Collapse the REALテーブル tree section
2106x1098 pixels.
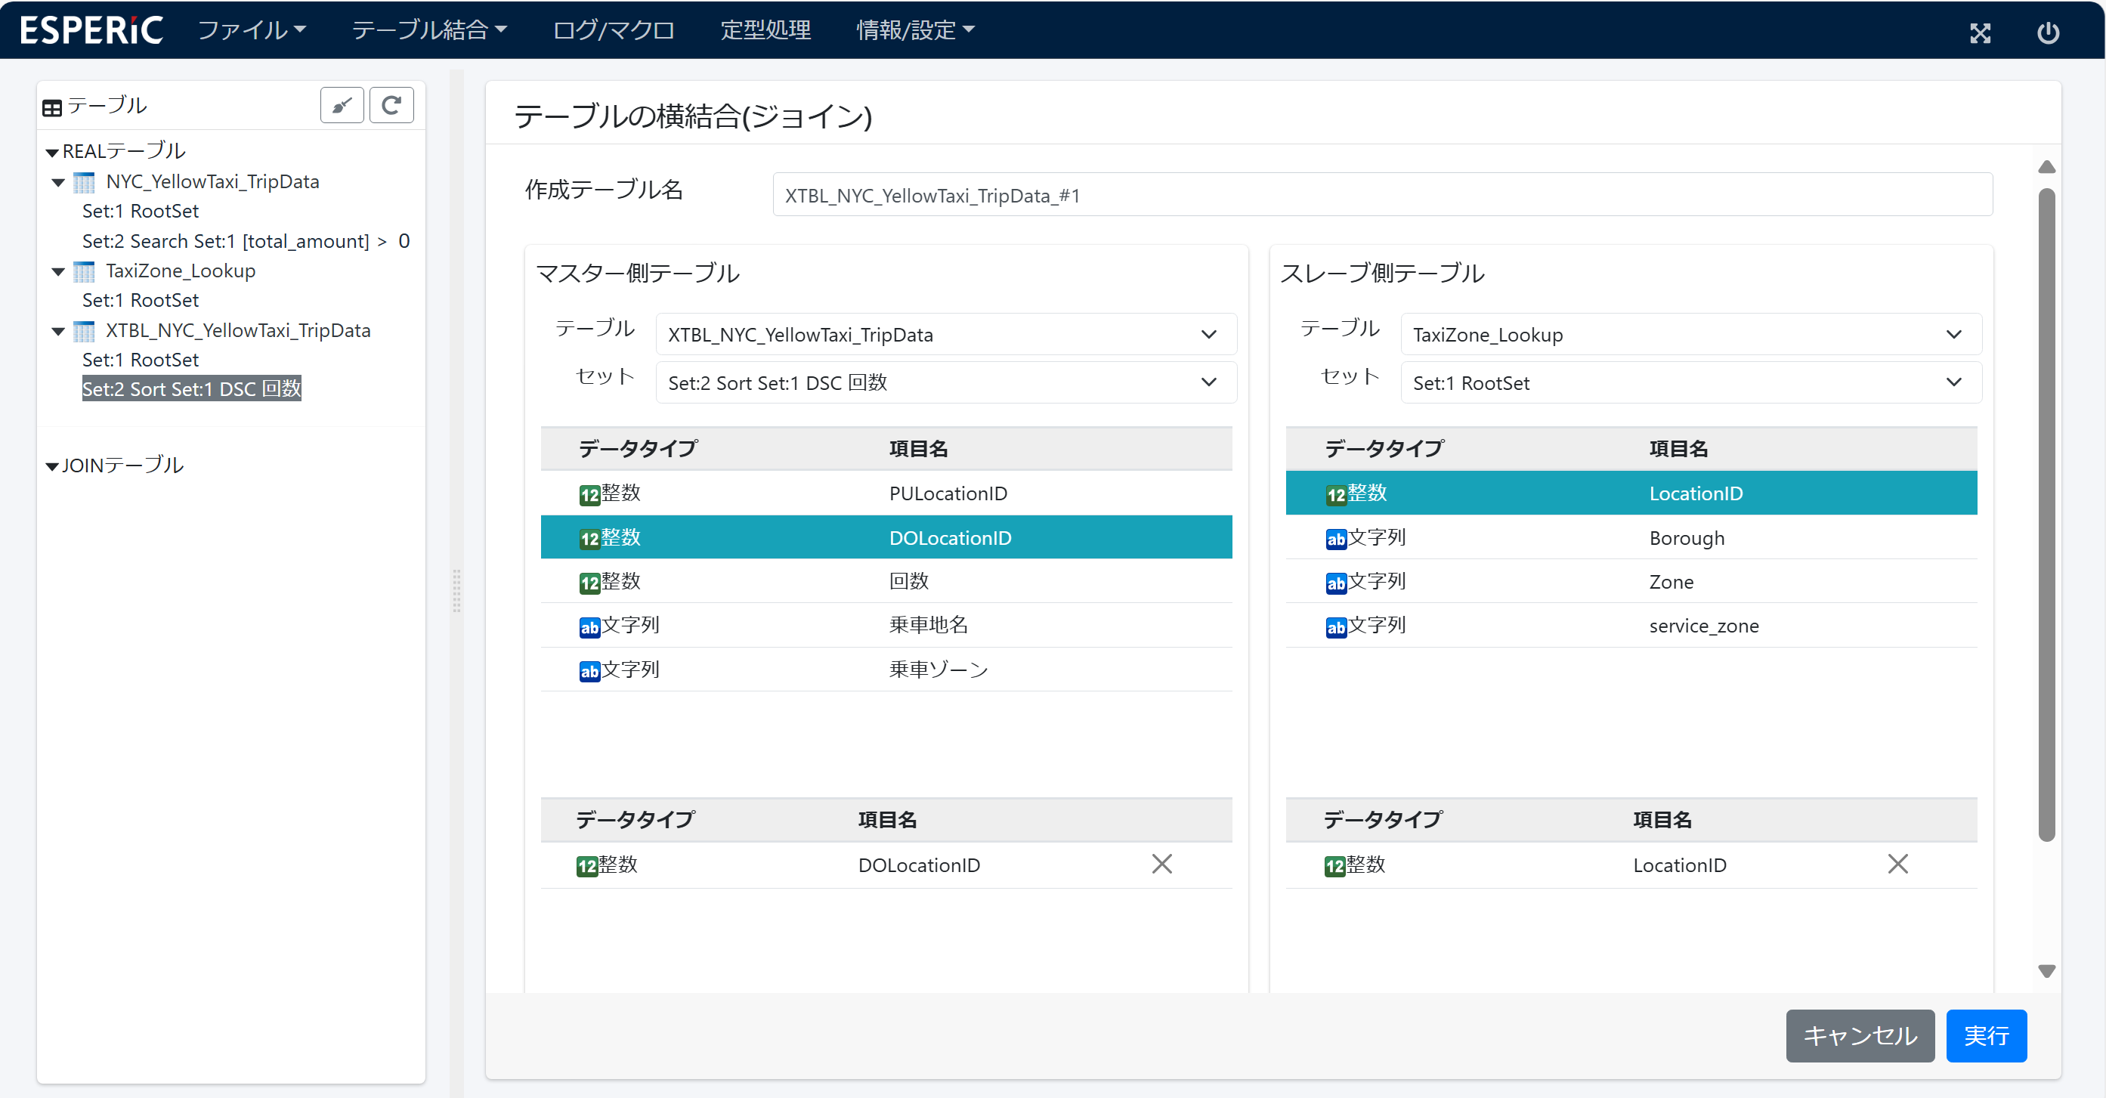click(x=52, y=153)
